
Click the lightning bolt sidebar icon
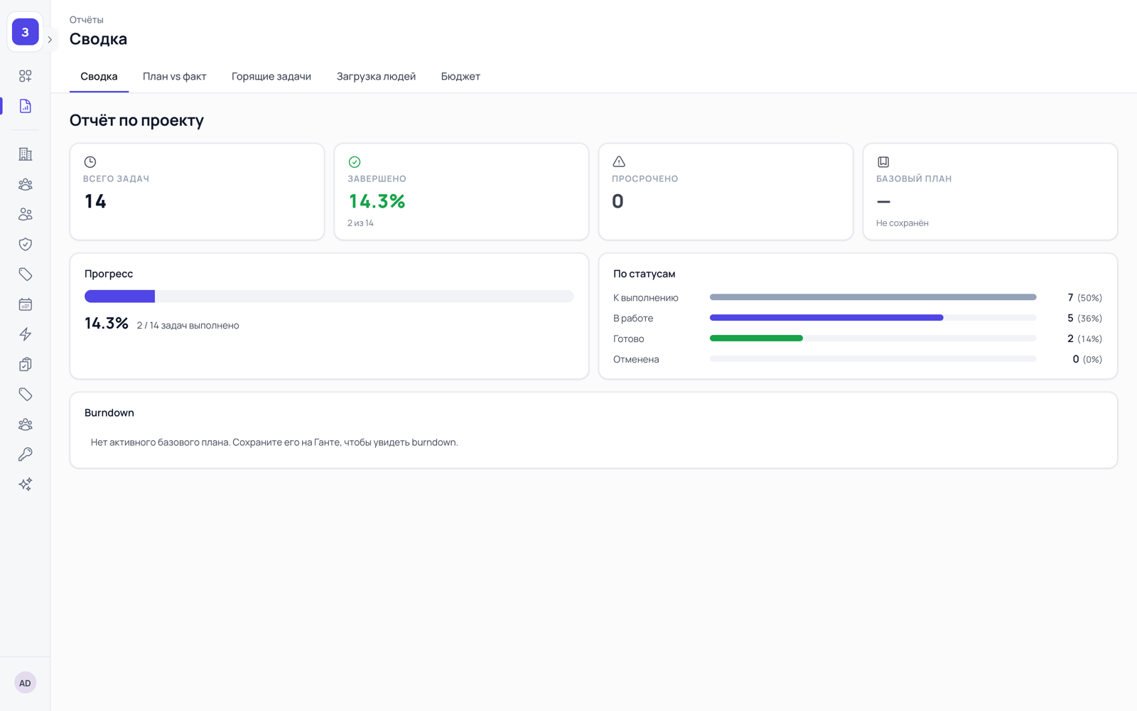click(x=25, y=334)
